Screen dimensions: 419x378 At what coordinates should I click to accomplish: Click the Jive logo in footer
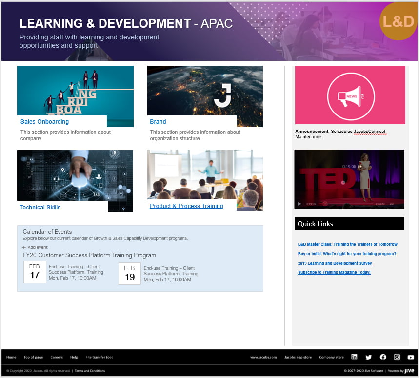click(x=409, y=371)
